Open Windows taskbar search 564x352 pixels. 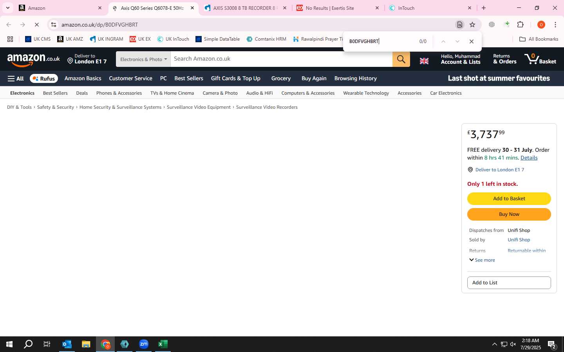pyautogui.click(x=28, y=344)
